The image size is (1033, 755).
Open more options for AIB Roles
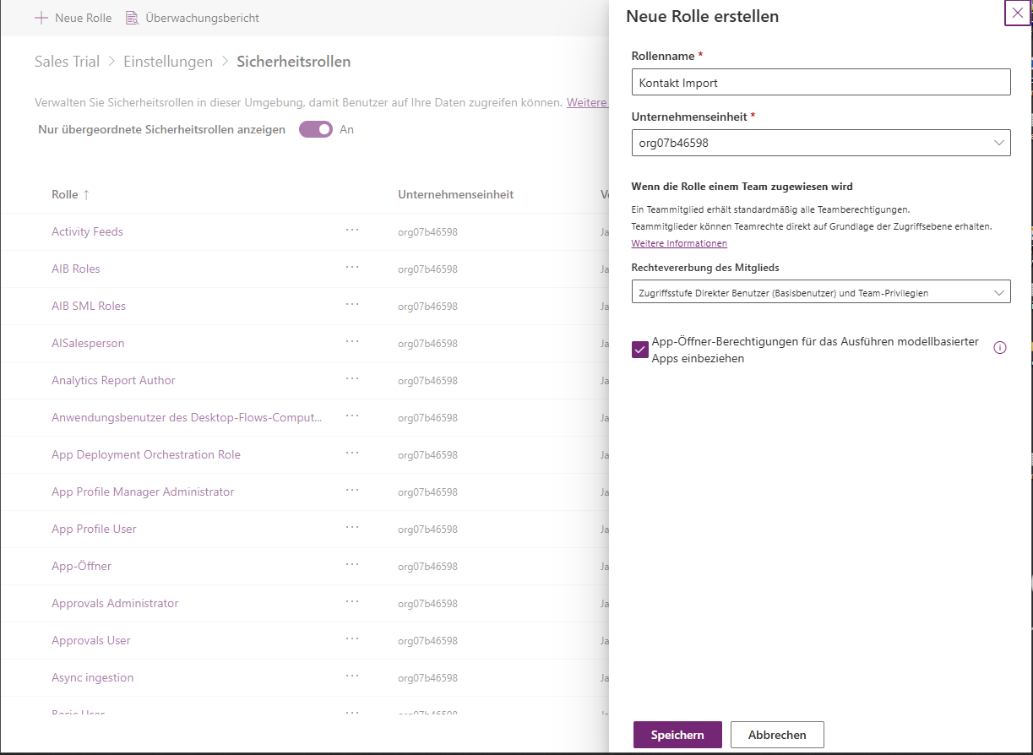point(352,268)
